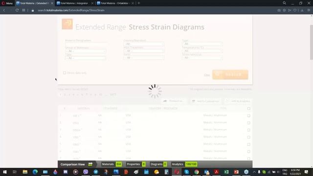313x176 pixels.
Task: Tick the checkbox for result row 5
Action: pyautogui.click(x=249, y=144)
